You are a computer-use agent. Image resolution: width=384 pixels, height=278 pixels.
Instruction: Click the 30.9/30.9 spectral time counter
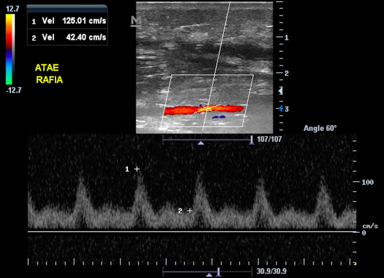(x=271, y=271)
